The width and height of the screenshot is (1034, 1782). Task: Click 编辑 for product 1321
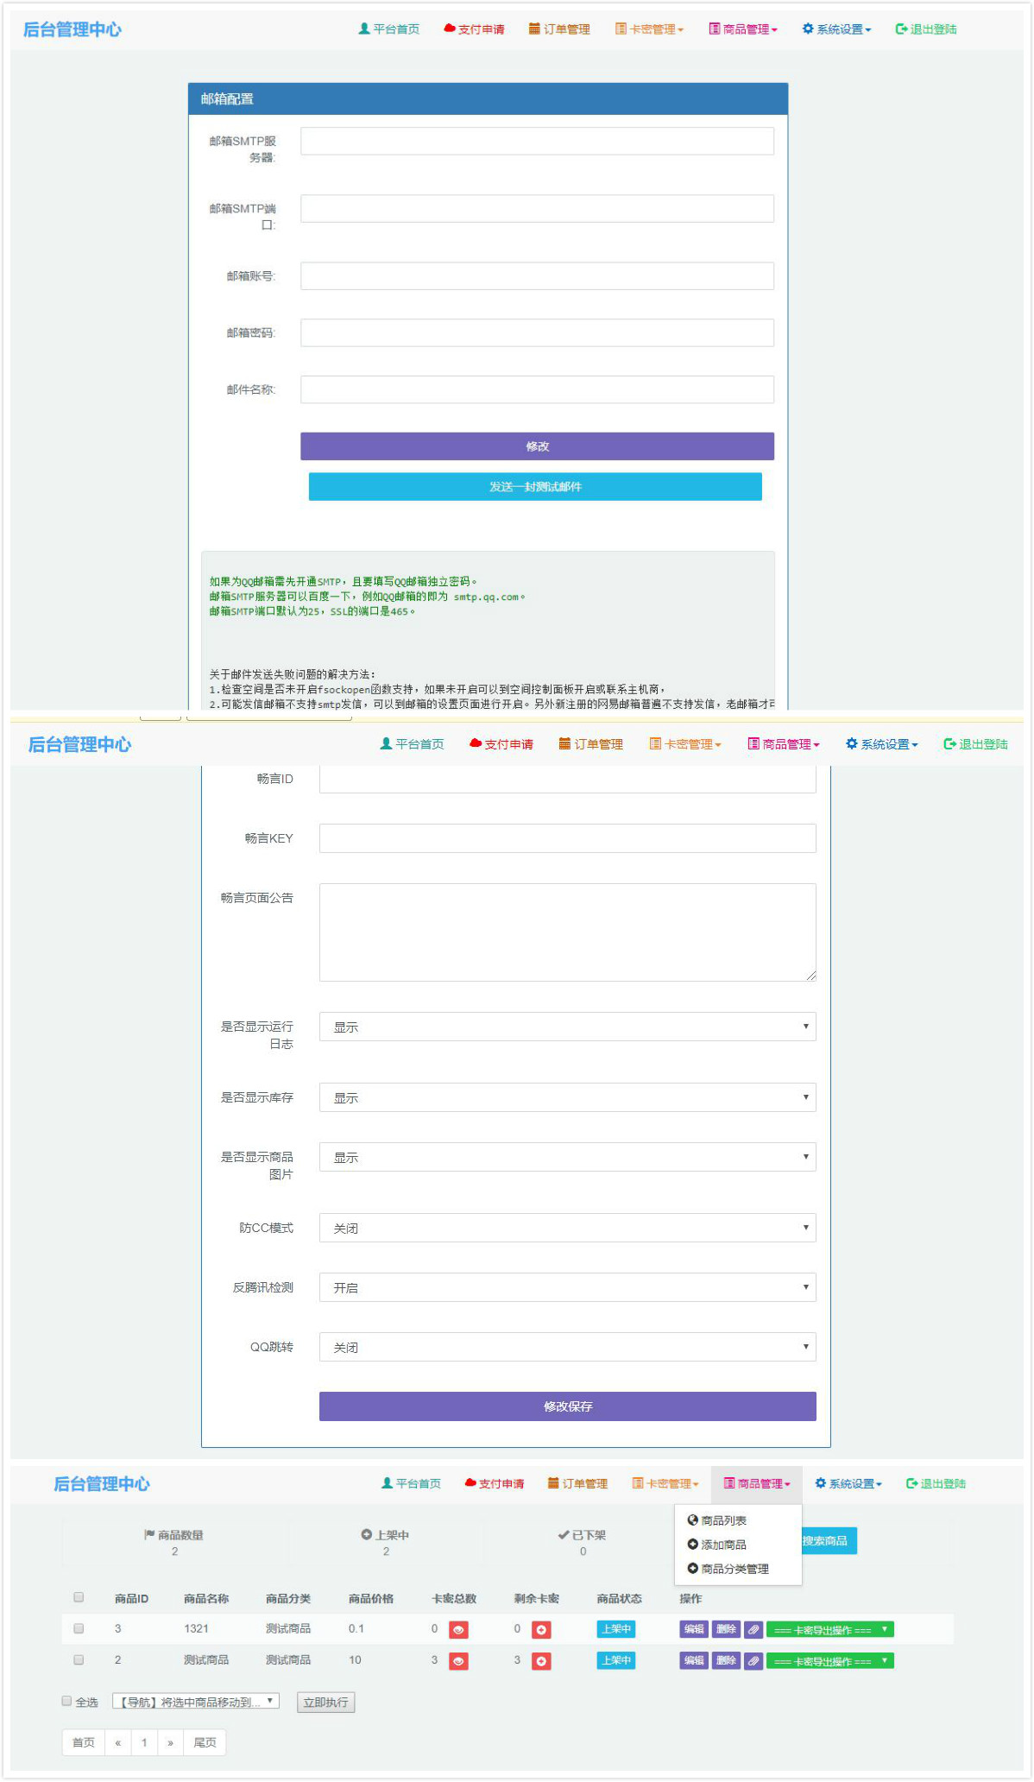click(x=694, y=1629)
